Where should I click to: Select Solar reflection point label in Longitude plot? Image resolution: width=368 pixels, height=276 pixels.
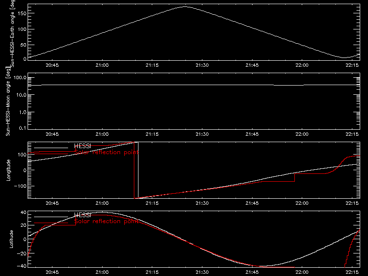(x=107, y=152)
